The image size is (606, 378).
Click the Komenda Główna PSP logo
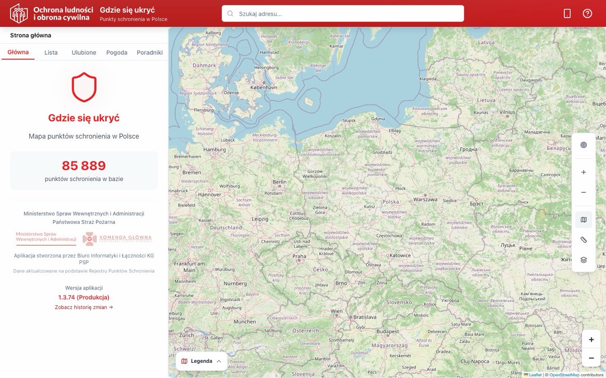point(117,239)
